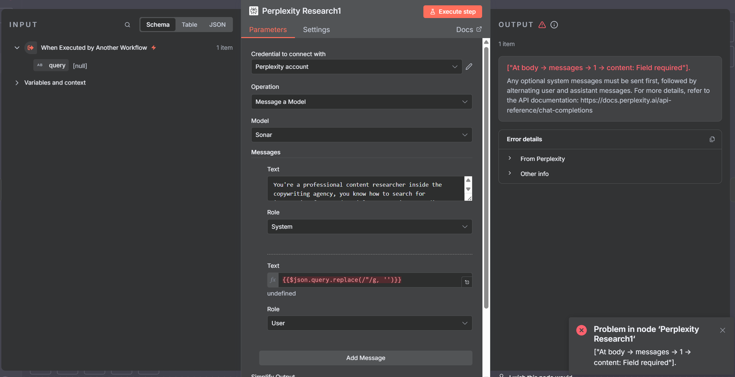Open the Role dropdown set to User
735x377 pixels.
[x=369, y=323]
